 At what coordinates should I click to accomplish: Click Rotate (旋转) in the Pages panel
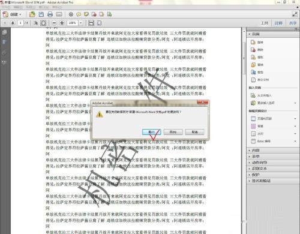click(x=257, y=42)
